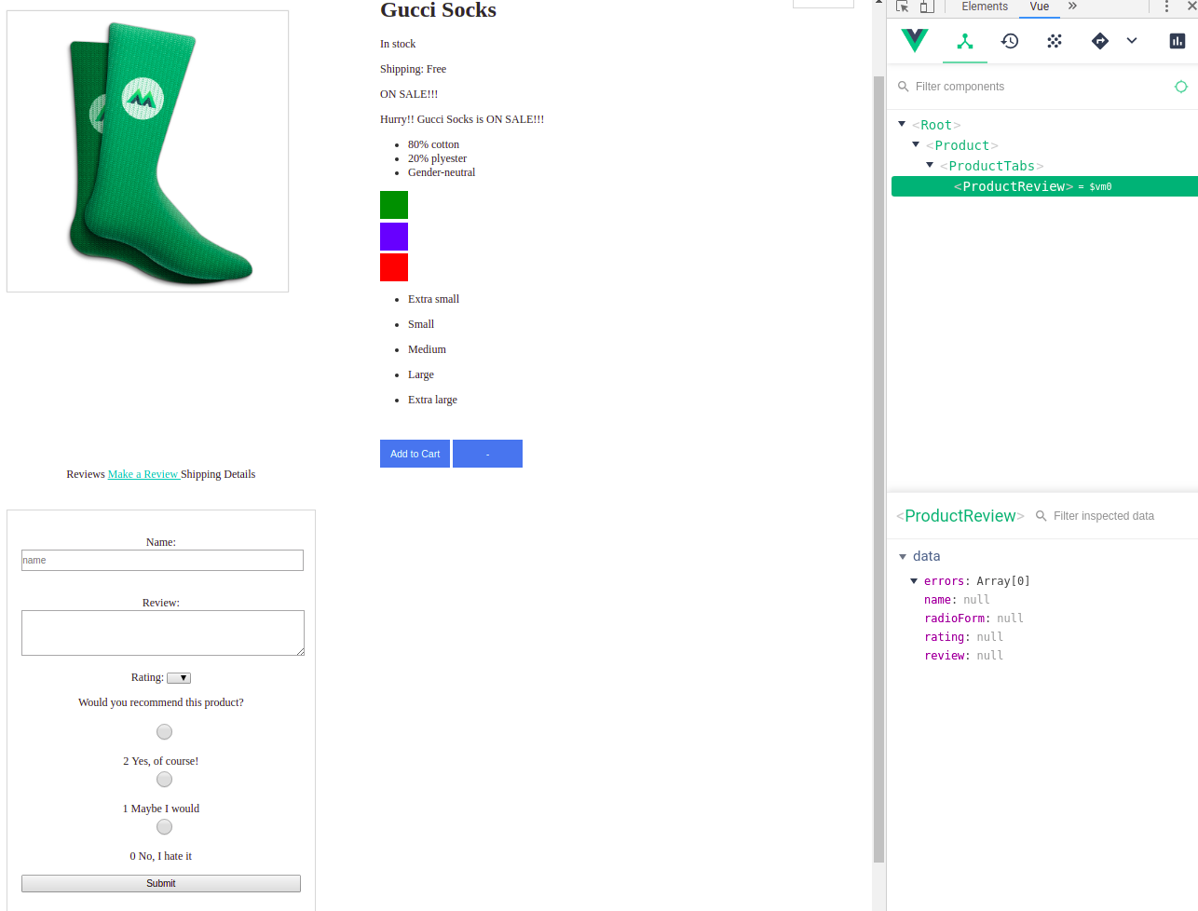Click the 'review: null' data entry
Image resolution: width=1198 pixels, height=911 pixels.
[x=963, y=656]
